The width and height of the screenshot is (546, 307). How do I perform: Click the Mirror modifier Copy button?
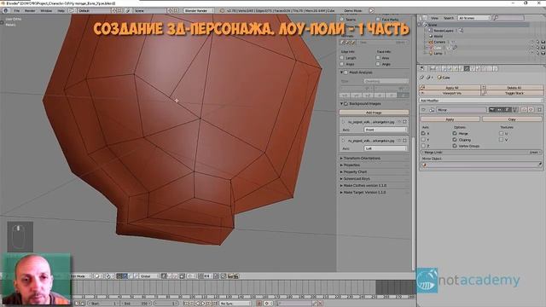[512, 119]
